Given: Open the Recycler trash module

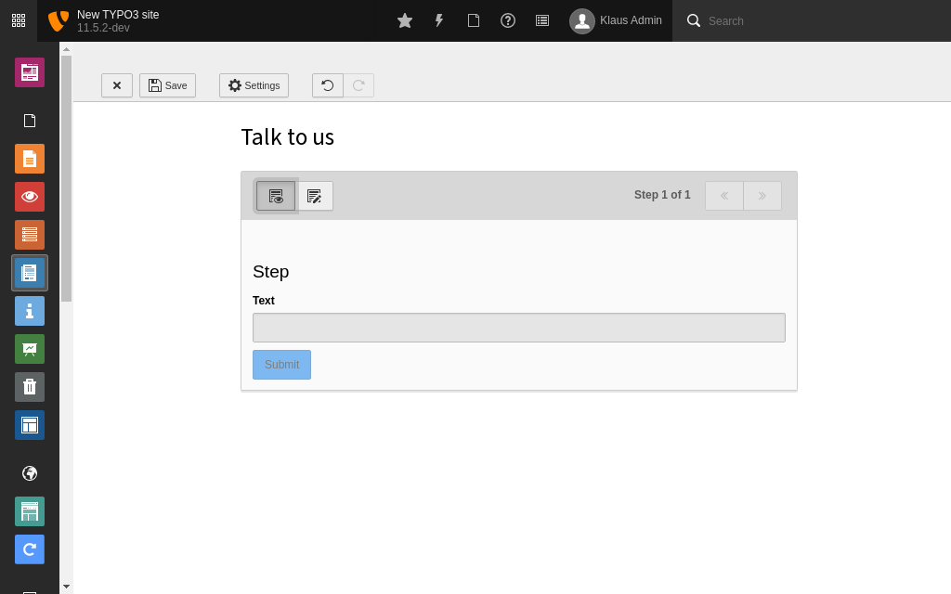Looking at the screenshot, I should point(30,387).
